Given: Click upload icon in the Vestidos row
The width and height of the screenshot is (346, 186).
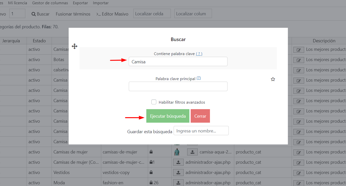Looking at the screenshot, I should [x=178, y=172].
